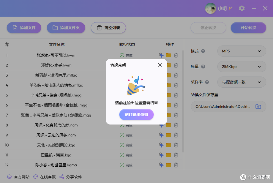Open 官方网站 link
273x183 pixels.
tap(18, 177)
